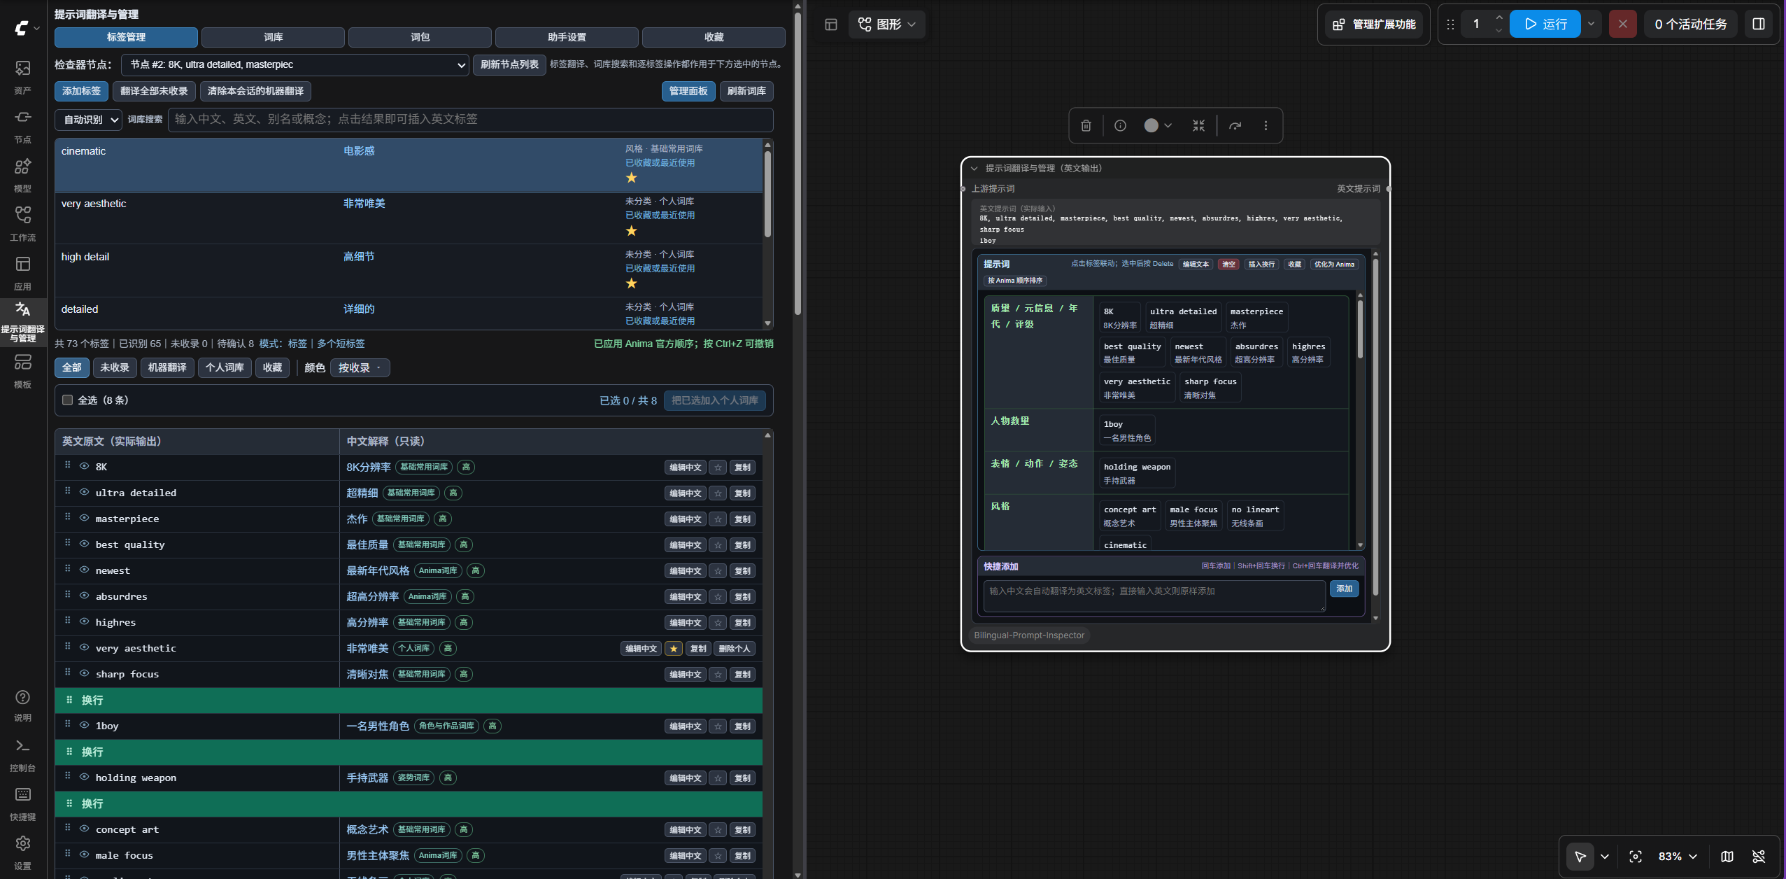1786x879 pixels.
Task: Switch to the 词库 tab
Action: (x=273, y=37)
